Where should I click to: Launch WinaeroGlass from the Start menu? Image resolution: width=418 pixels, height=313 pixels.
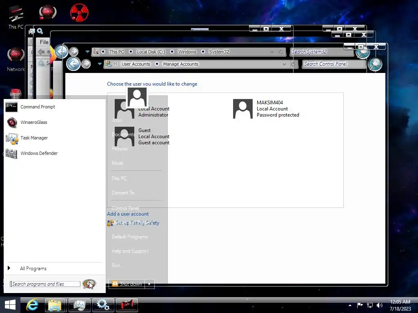(27, 122)
